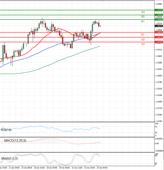
Task: Select the 1.35330 price tag
Action: click(159, 19)
